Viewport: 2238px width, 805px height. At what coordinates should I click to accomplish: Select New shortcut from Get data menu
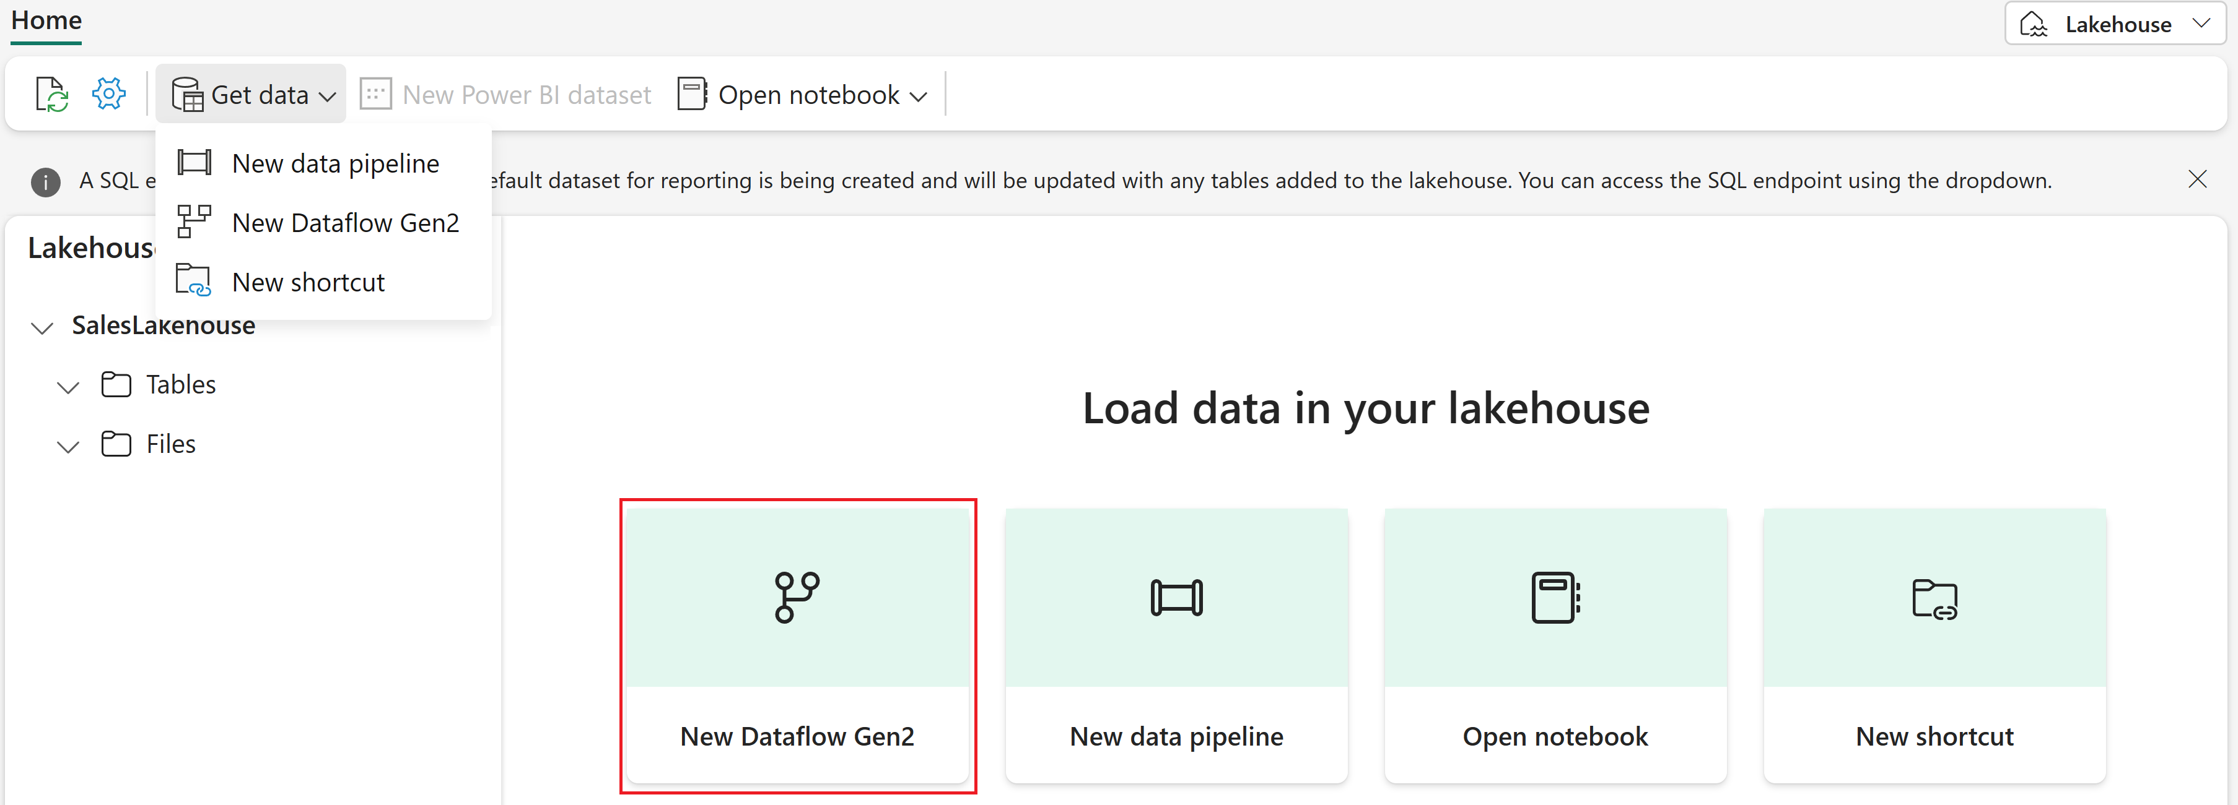311,282
